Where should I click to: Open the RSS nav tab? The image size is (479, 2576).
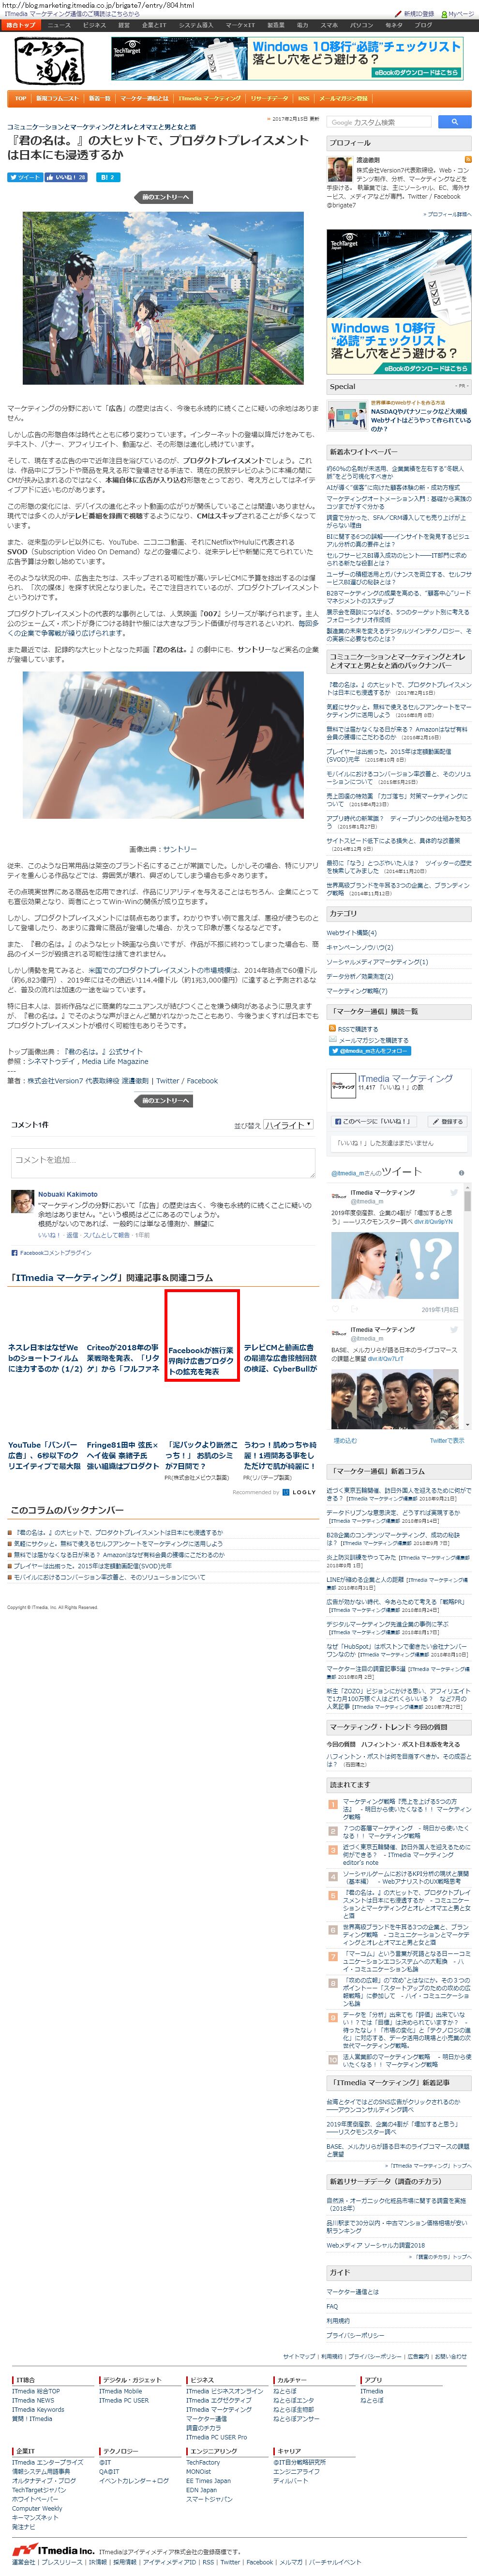pos(304,99)
